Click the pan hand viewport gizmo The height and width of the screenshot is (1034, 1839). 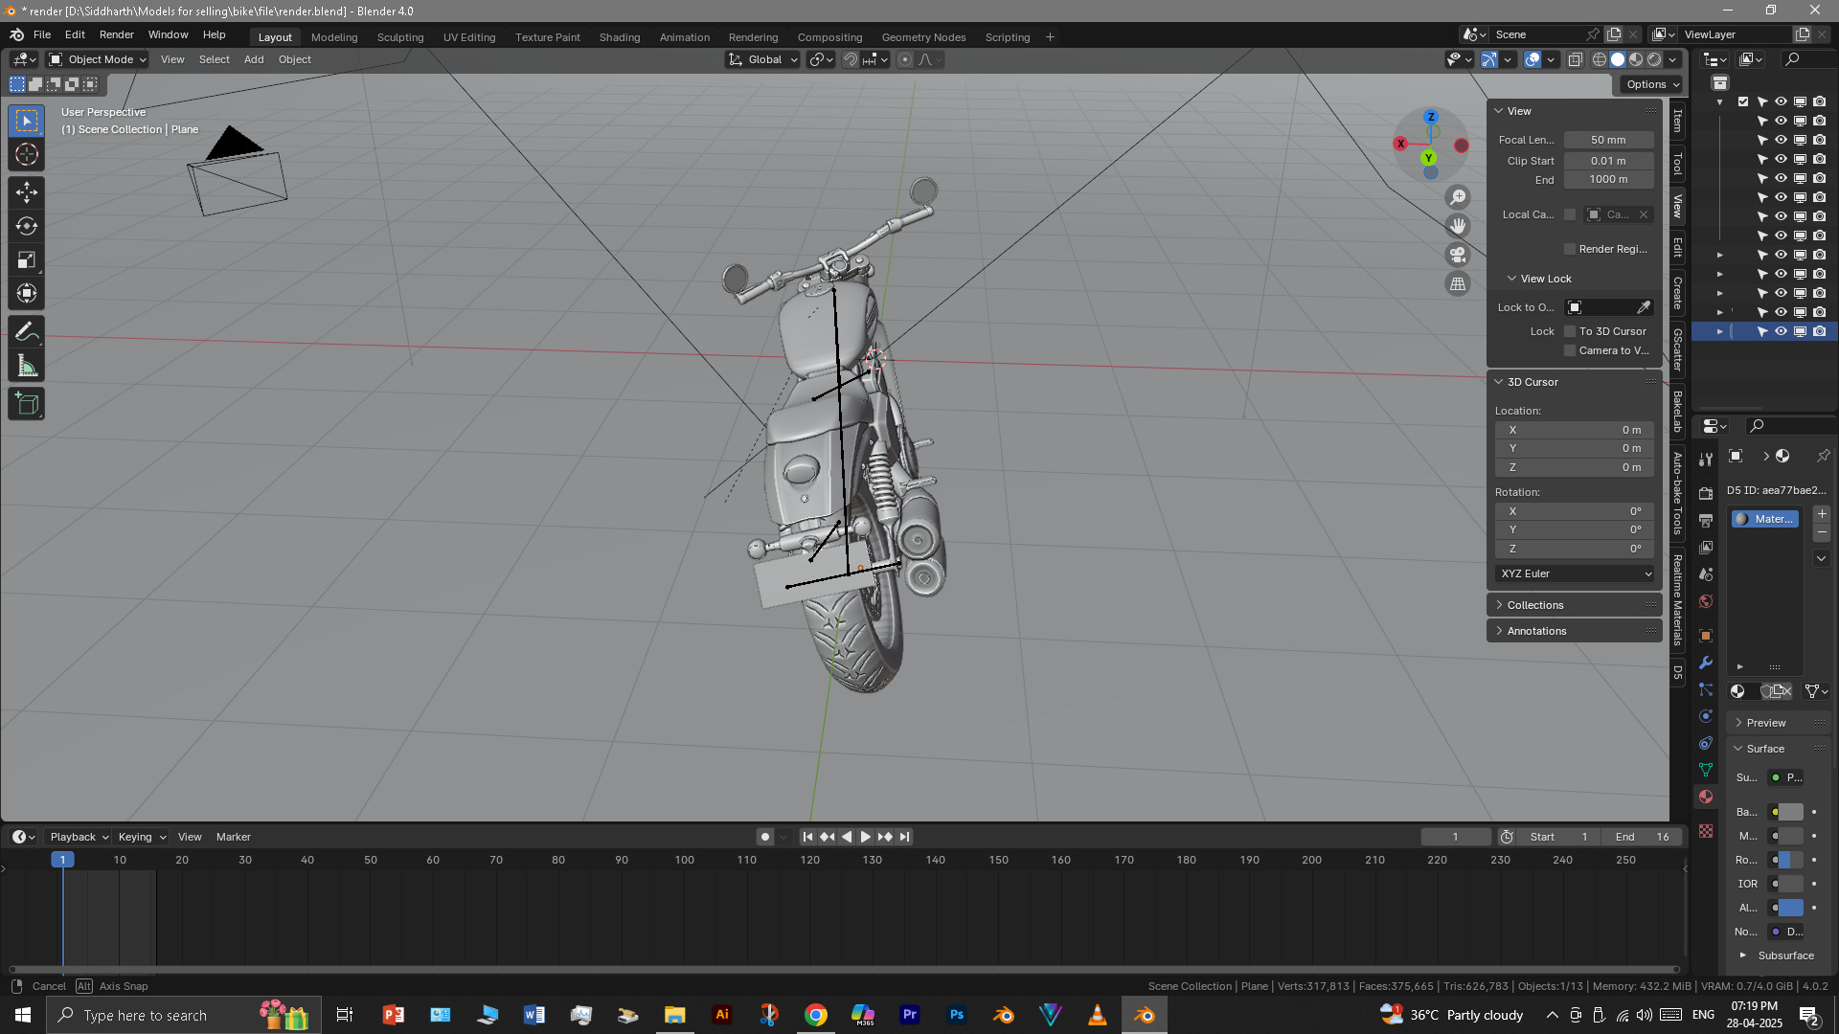(1458, 226)
